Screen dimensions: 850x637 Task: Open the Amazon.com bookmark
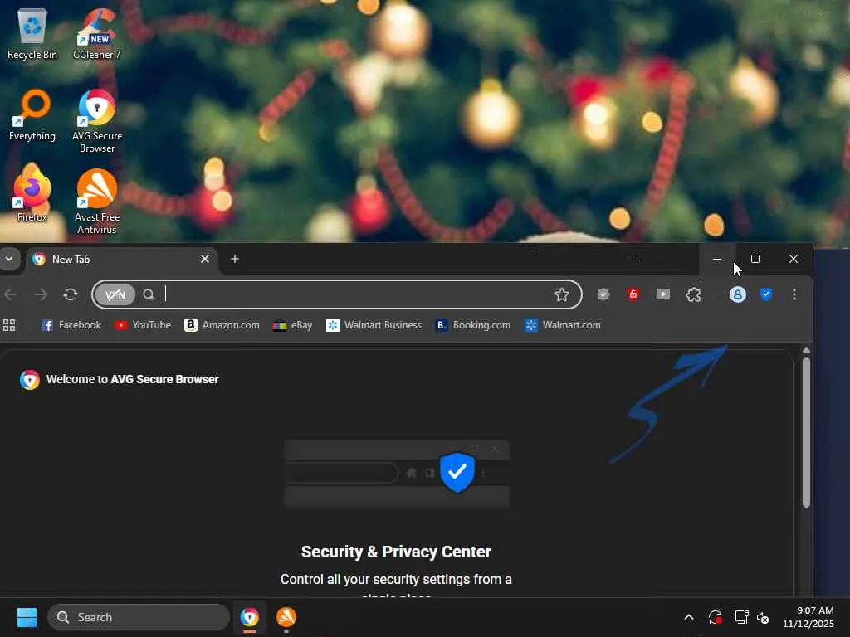(x=222, y=325)
